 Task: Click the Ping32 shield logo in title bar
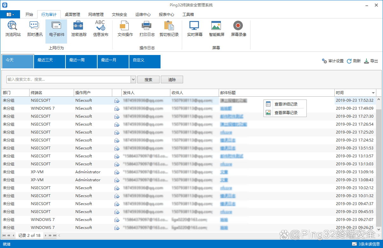point(4,5)
